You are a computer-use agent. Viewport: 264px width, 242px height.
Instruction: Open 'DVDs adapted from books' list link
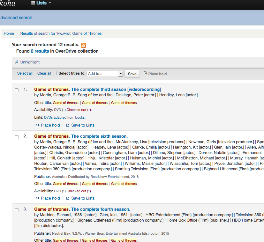(x=65, y=117)
